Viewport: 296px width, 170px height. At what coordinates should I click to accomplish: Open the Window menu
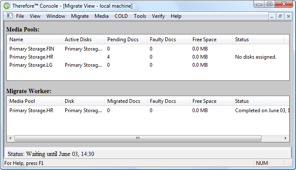56,16
